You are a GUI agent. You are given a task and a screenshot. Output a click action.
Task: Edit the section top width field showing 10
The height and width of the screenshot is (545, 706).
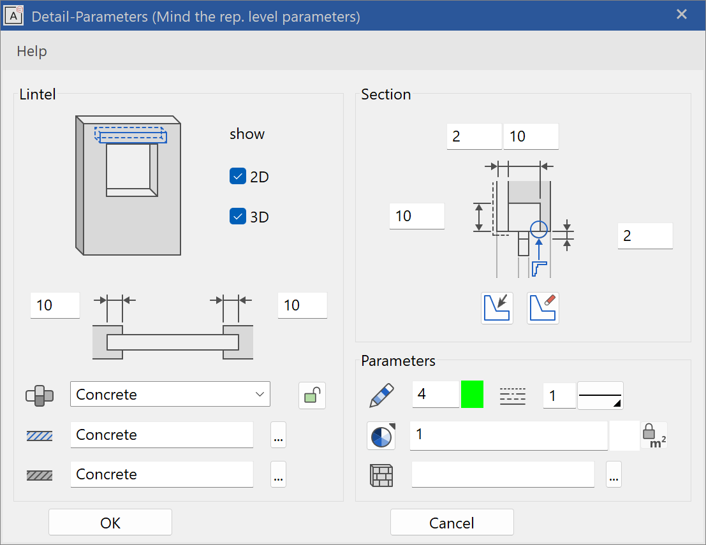(531, 136)
